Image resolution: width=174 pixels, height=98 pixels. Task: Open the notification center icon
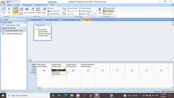[x=170, y=96]
